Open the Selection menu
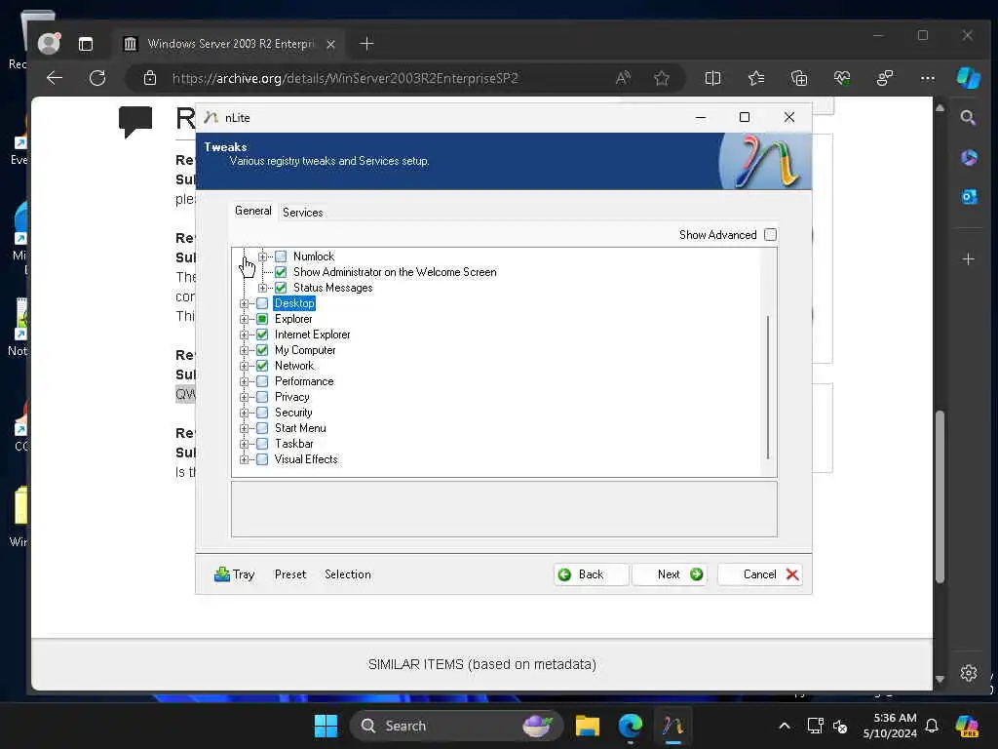 click(x=348, y=574)
